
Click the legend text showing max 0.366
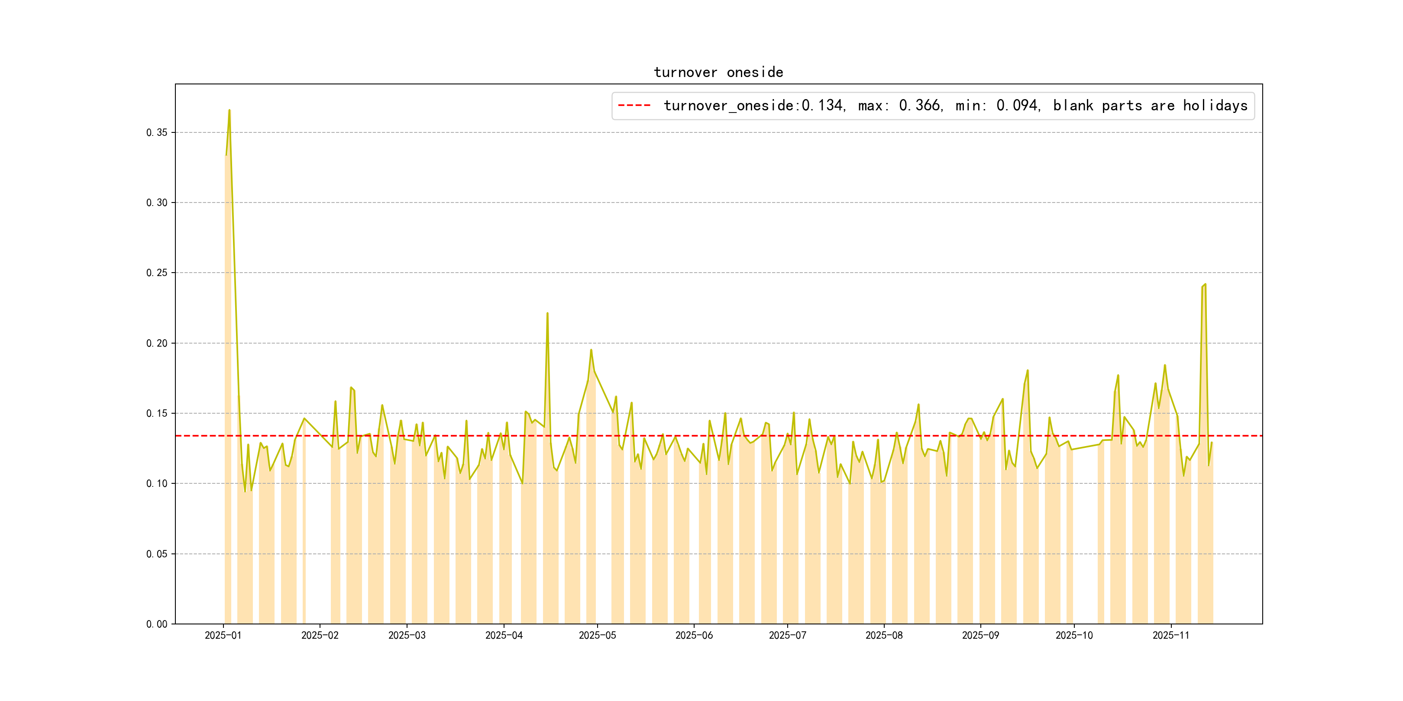coord(900,106)
